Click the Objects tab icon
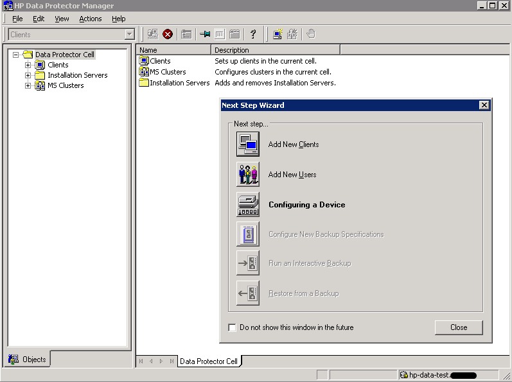 (13, 359)
